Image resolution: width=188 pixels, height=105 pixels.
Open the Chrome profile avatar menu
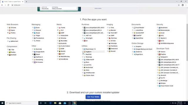point(183,5)
